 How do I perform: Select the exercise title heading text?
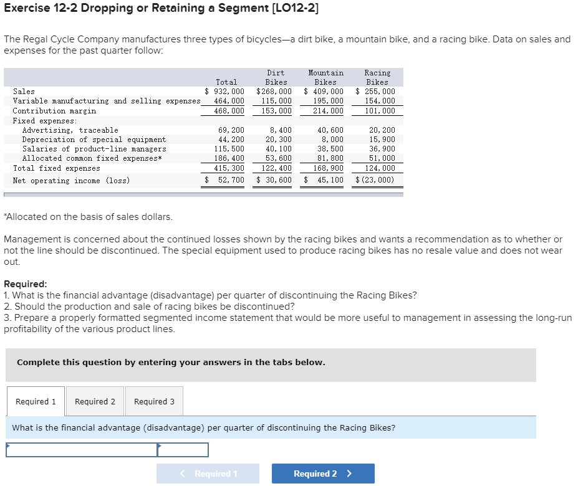pyautogui.click(x=161, y=7)
